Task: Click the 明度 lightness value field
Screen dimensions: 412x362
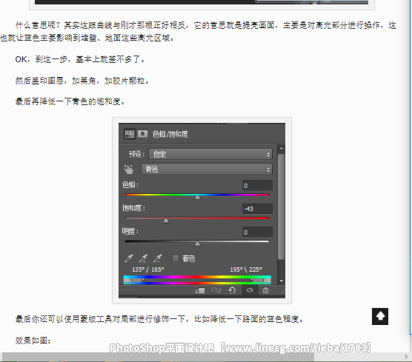Action: 257,232
